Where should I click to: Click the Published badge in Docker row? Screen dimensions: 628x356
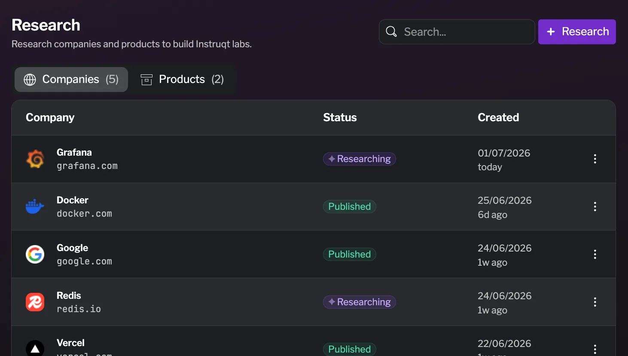coord(350,207)
